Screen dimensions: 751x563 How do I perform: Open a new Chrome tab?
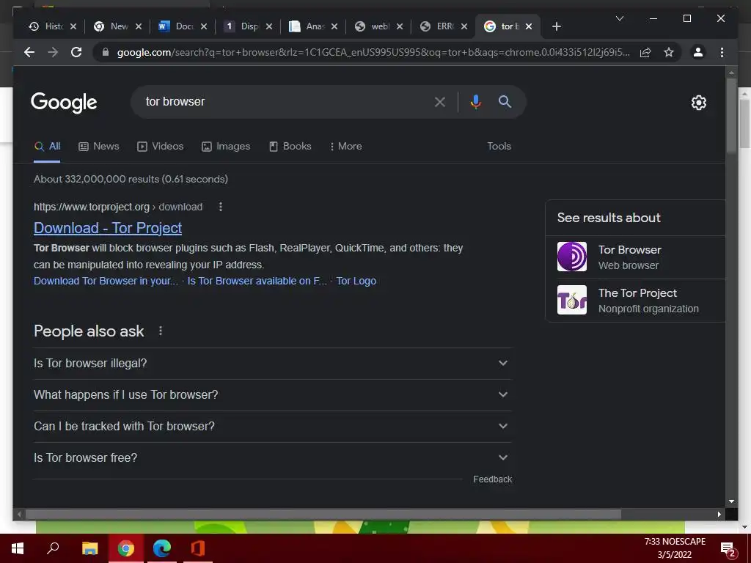point(556,26)
